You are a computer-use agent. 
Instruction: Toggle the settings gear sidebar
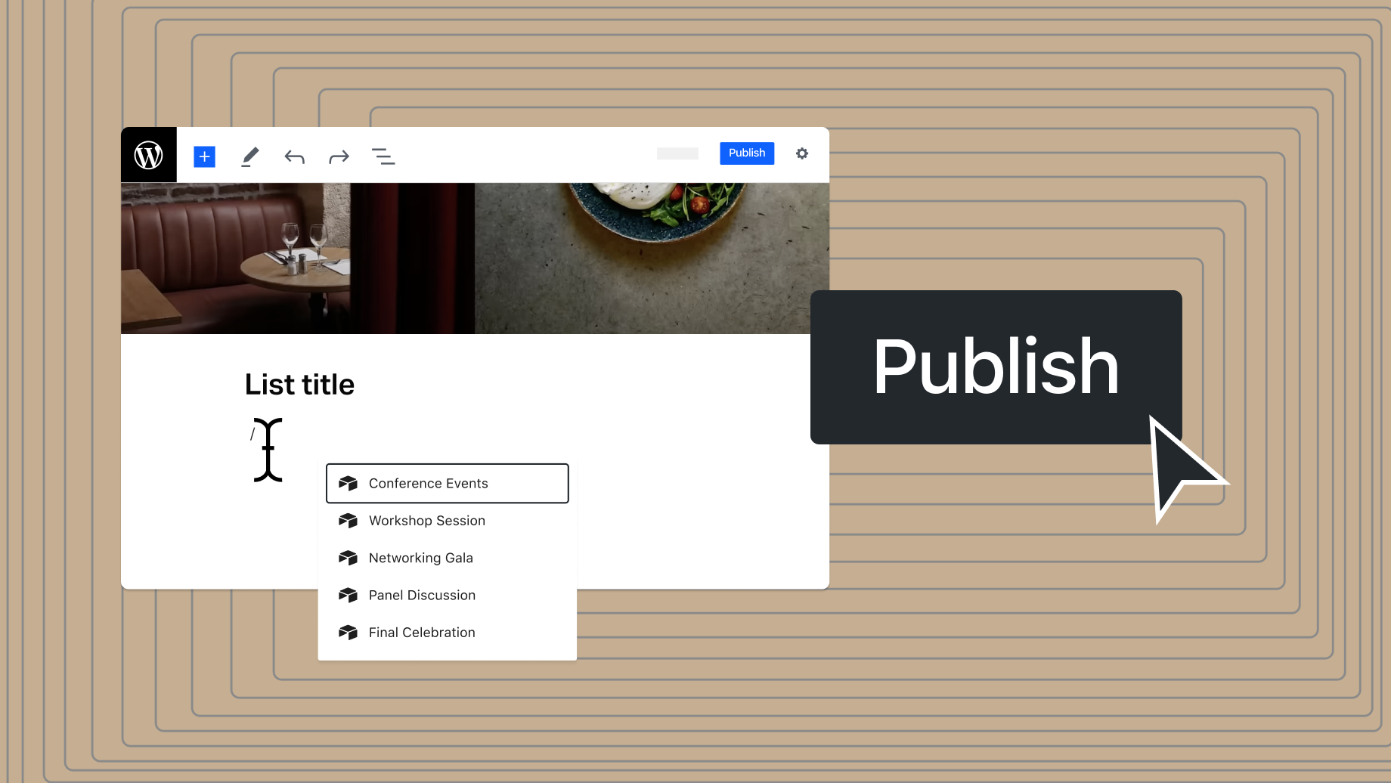pyautogui.click(x=802, y=153)
